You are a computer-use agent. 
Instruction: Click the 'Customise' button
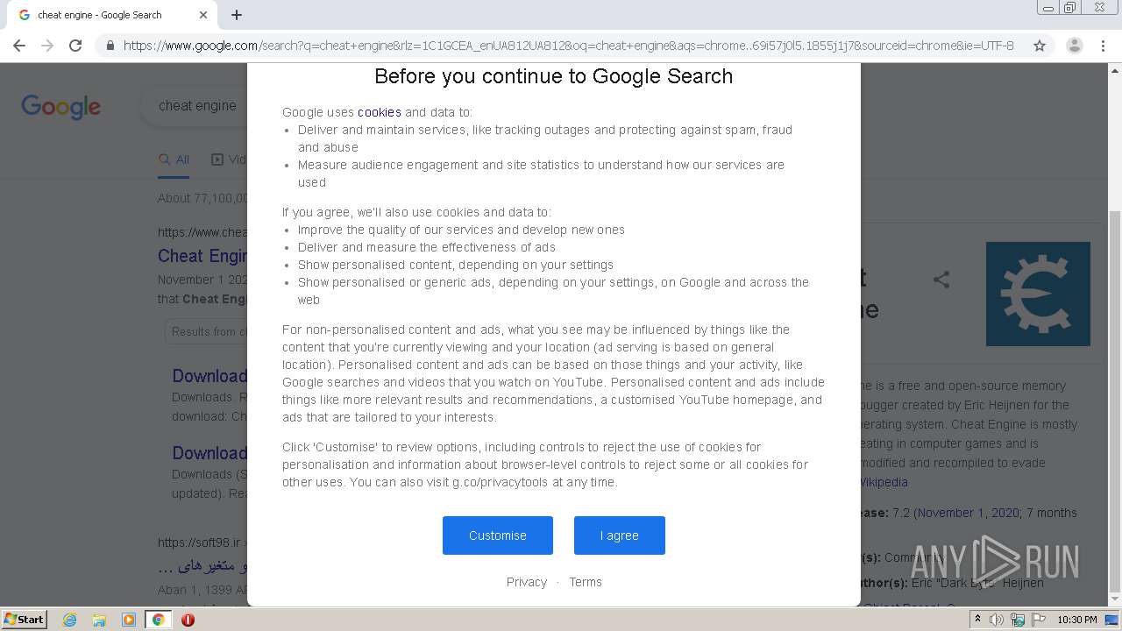point(498,535)
